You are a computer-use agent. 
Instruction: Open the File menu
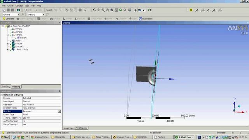(4, 5)
